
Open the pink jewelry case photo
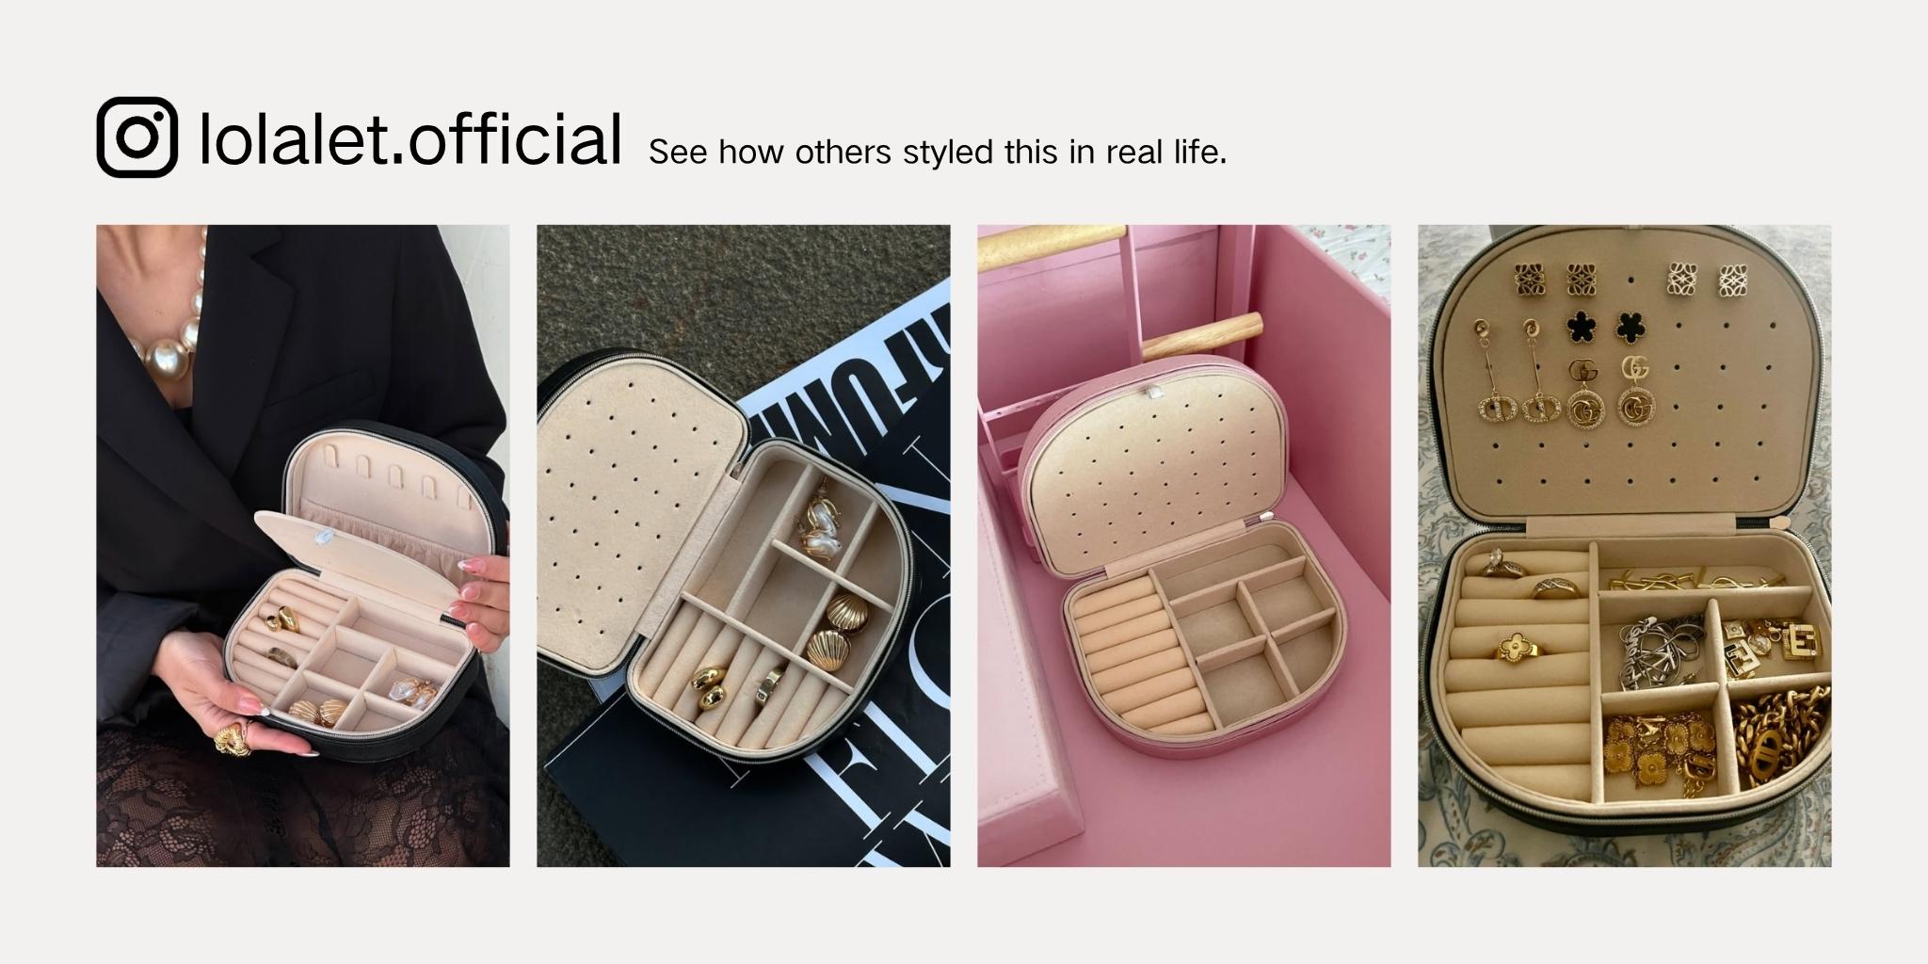[x=1184, y=545]
